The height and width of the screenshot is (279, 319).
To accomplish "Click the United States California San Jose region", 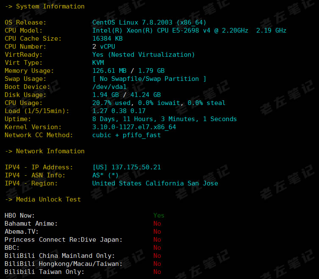I will click(155, 183).
